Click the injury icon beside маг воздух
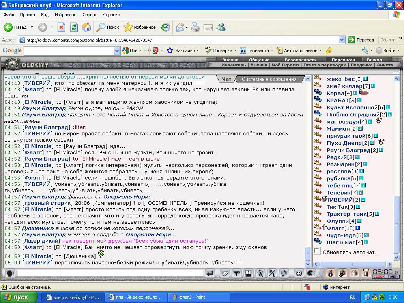This screenshot has width=404, height=303. coord(379,120)
